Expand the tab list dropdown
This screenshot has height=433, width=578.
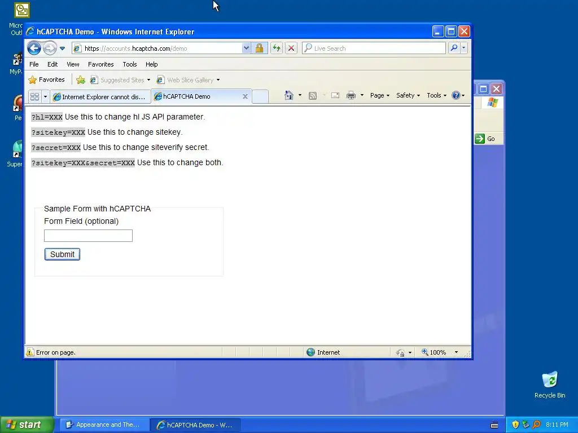coord(45,96)
